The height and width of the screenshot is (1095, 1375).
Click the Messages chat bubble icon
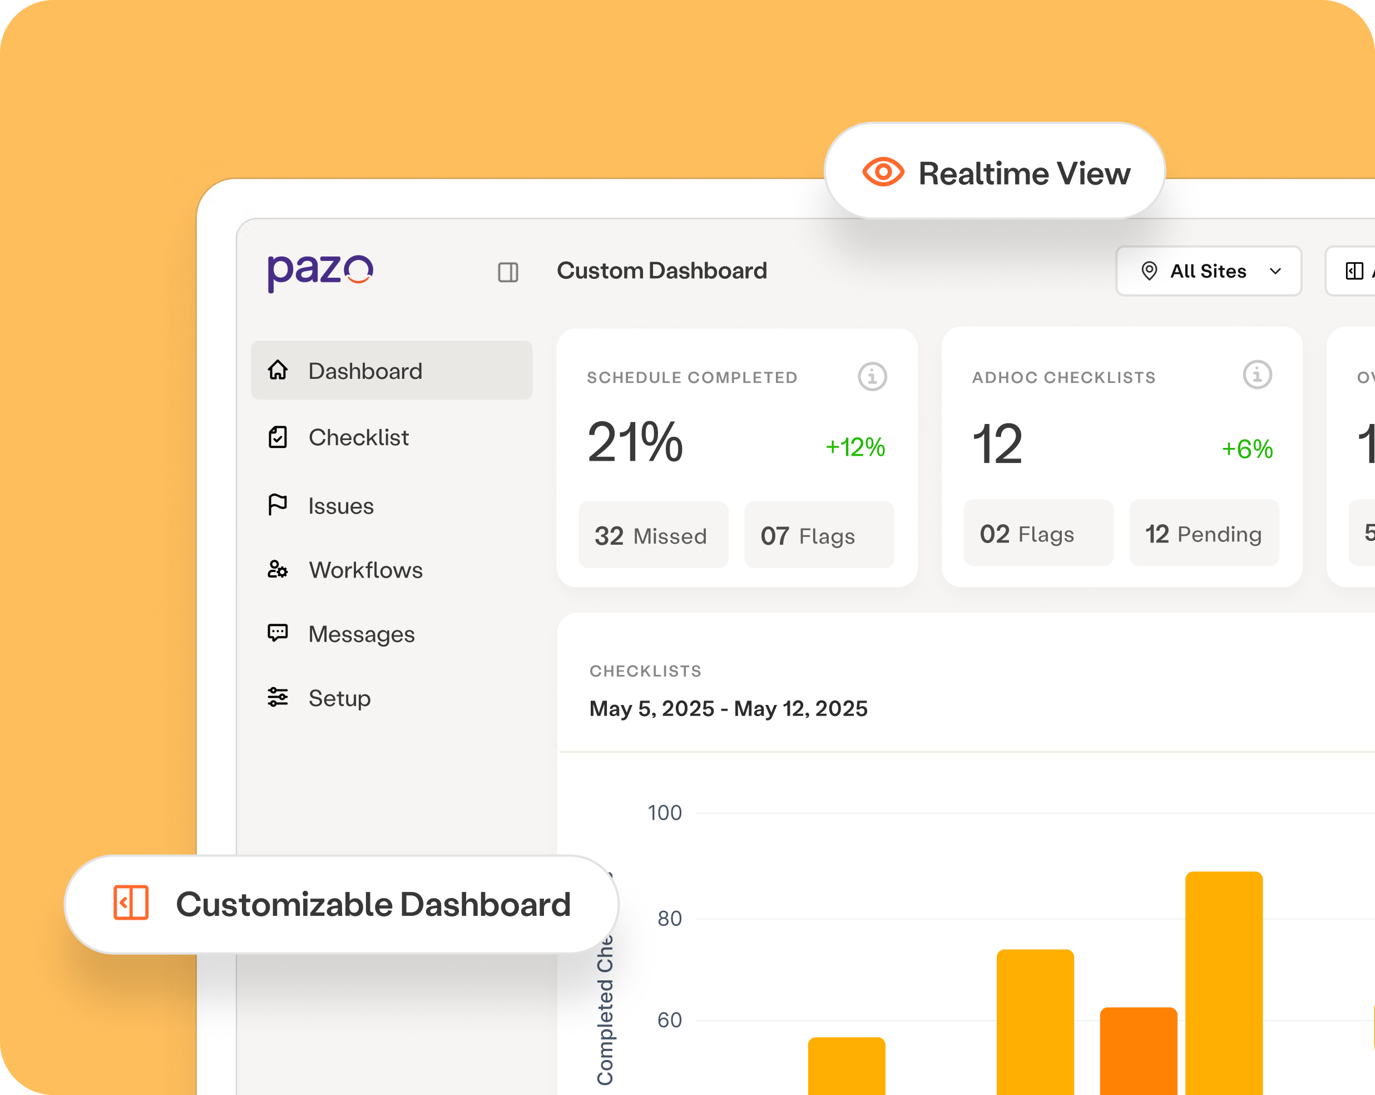pos(278,633)
